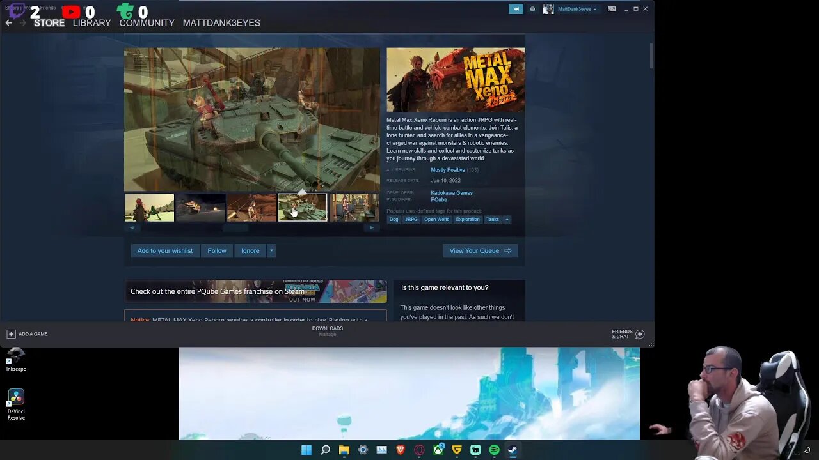This screenshot has width=819, height=460.
Task: Select the first character screenshot thumbnail
Action: 149,208
